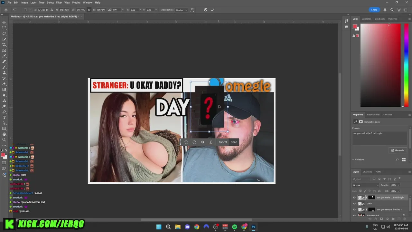
Task: Click the create new layer icon
Action: click(x=399, y=219)
